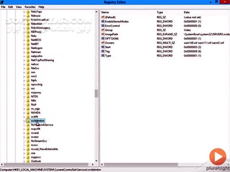Click the NvStreamSvc folder icon
Viewport: 230px width, 172px height.
click(28, 141)
